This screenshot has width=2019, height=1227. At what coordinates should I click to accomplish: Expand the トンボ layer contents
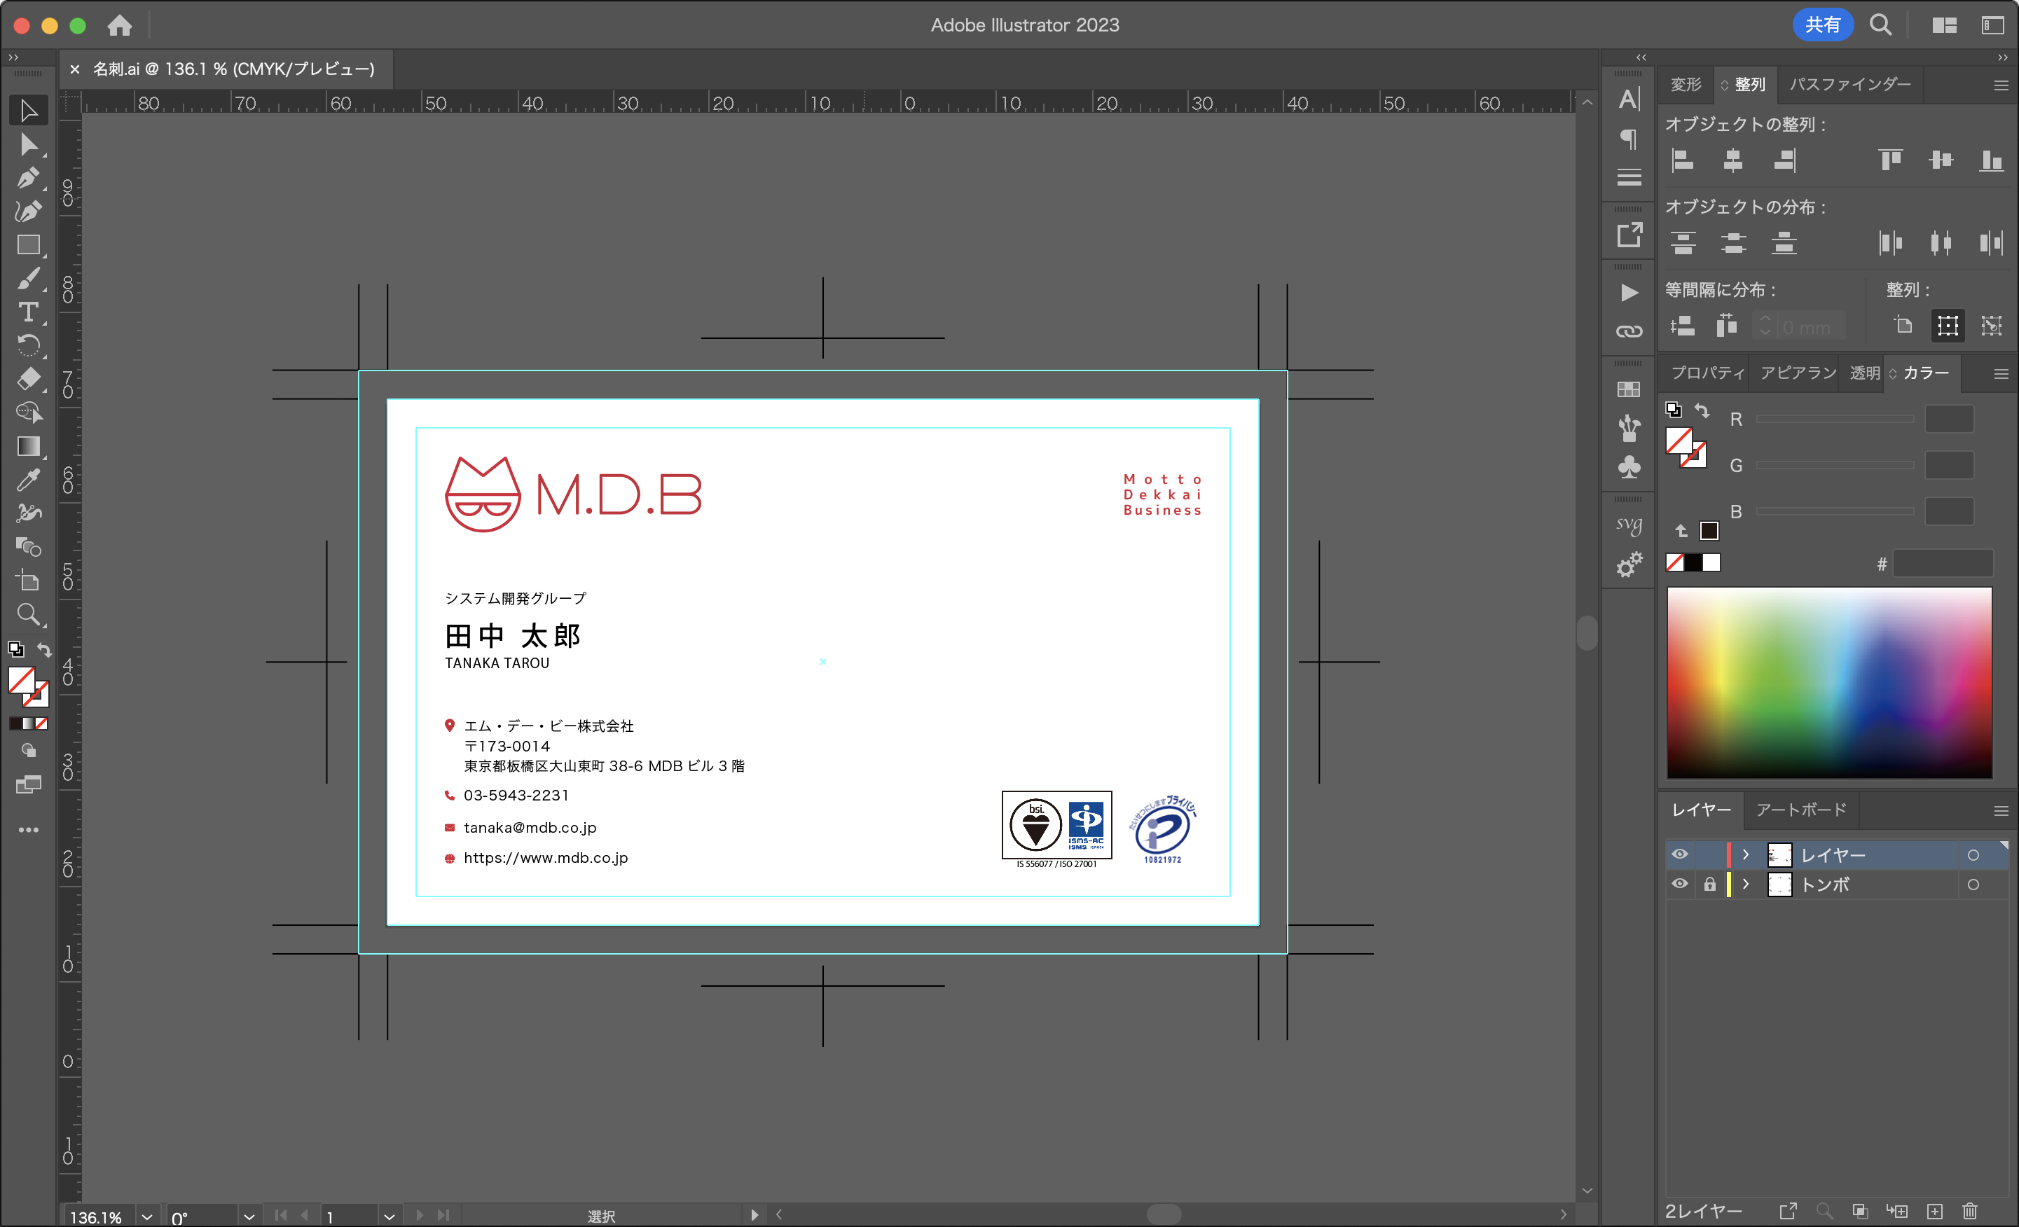click(1745, 884)
